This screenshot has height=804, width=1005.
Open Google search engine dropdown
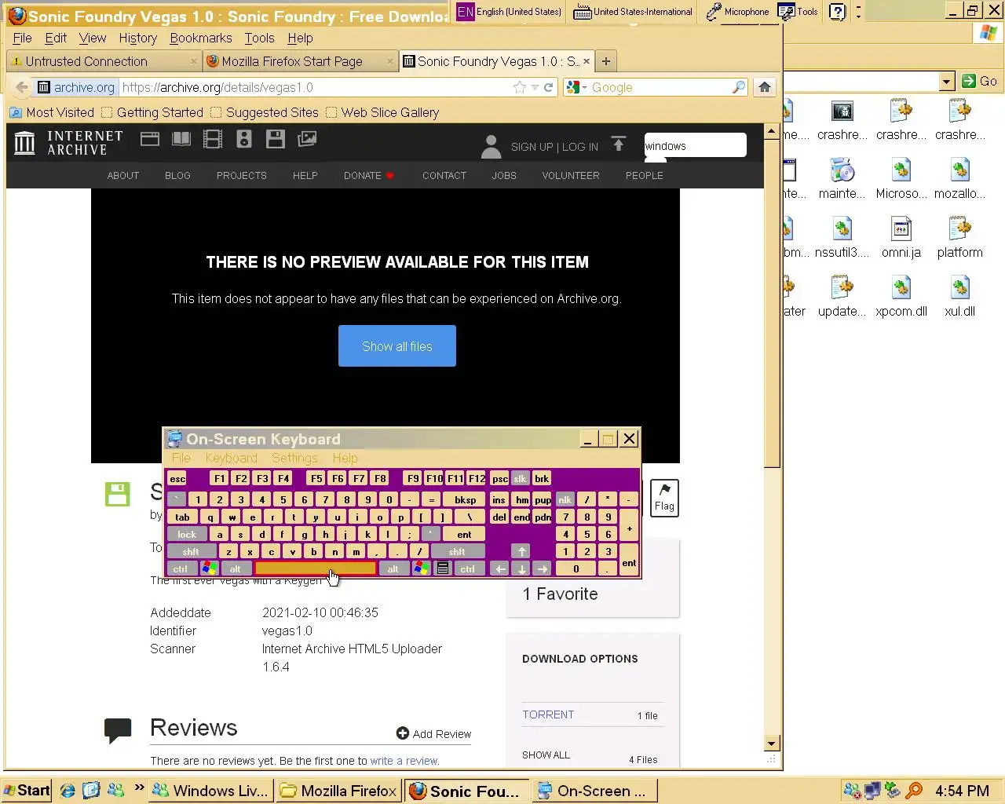click(x=585, y=88)
